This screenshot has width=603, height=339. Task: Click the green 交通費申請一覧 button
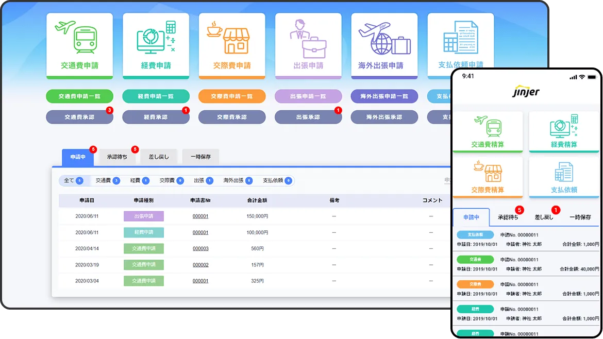tap(79, 96)
